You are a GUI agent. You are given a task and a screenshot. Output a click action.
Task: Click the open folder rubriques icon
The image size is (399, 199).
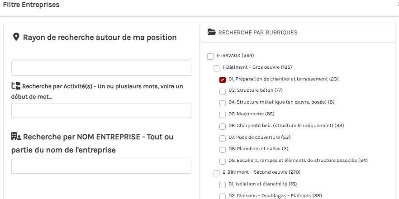[211, 32]
